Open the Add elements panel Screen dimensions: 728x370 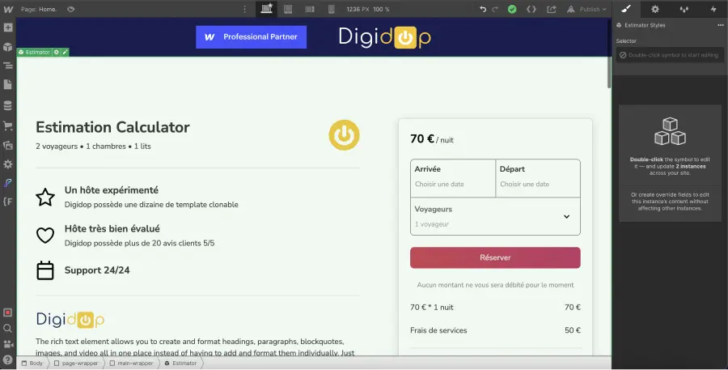pos(8,28)
